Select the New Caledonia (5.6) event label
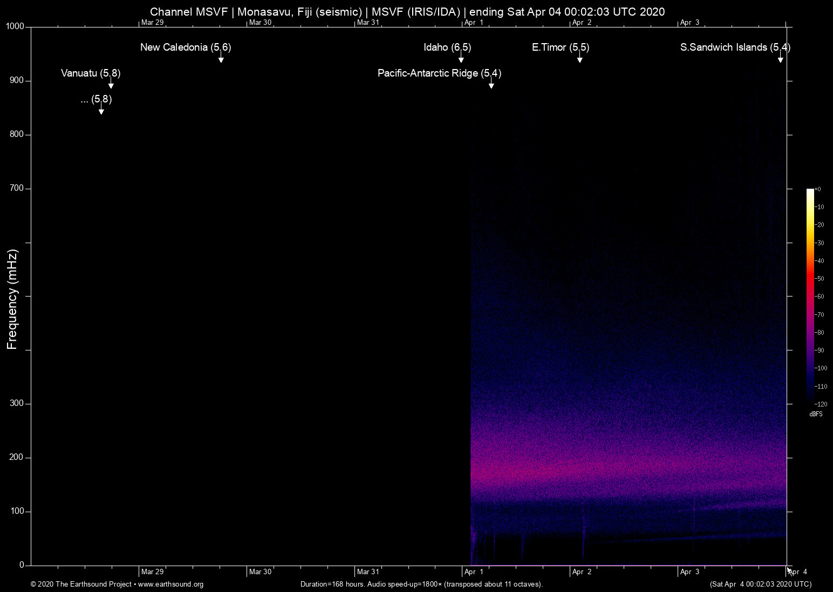 [x=185, y=47]
